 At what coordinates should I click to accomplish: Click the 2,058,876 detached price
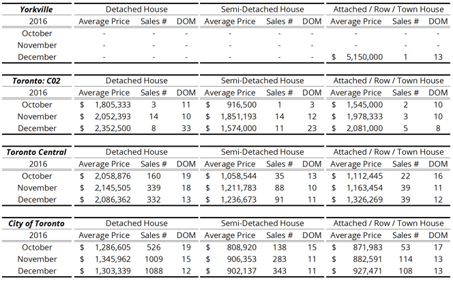113,176
